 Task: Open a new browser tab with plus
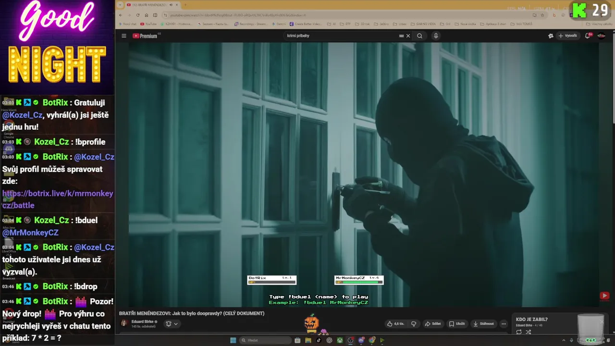click(185, 5)
